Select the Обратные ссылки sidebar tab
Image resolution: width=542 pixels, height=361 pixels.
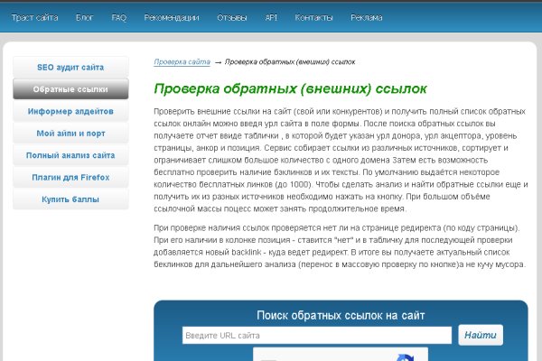point(70,89)
